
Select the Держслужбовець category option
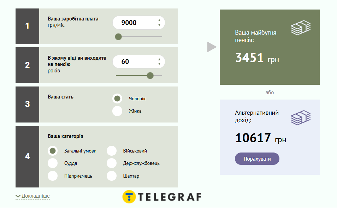[x=112, y=163]
